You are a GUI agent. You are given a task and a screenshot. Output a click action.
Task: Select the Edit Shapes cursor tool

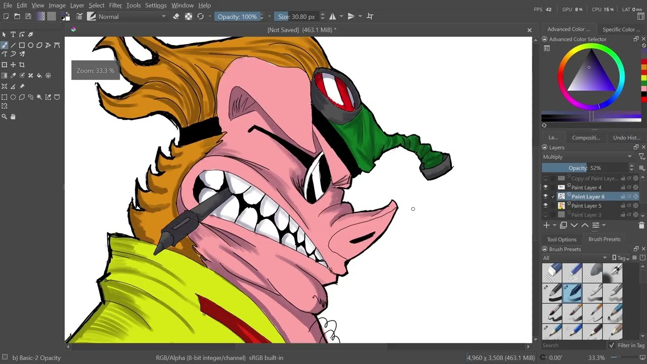pos(22,34)
